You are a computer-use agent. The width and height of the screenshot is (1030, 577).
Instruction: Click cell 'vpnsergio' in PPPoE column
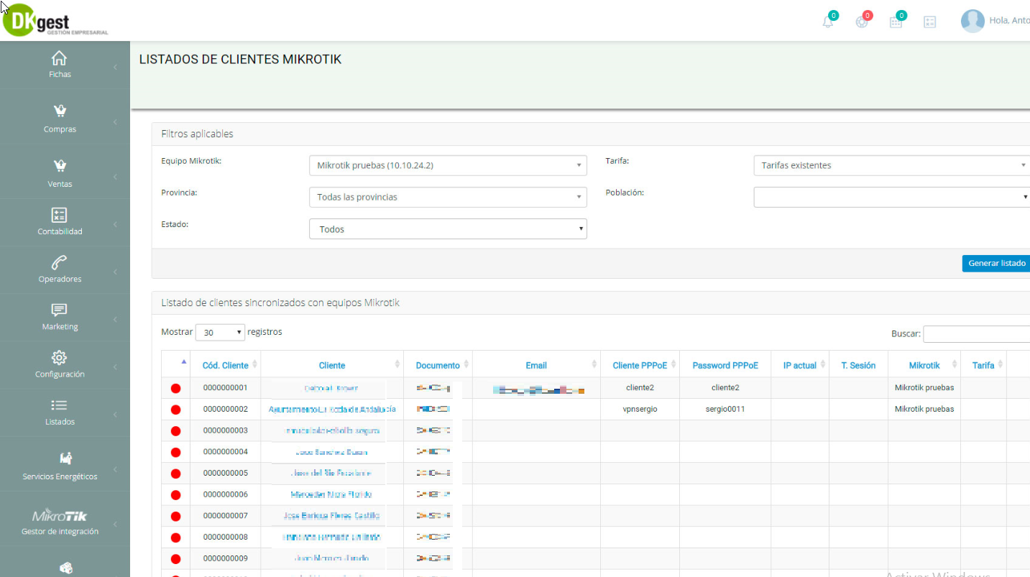(640, 409)
